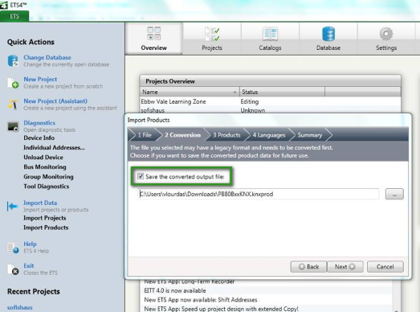Screen dimensions: 420x312
Task: Switch to the Catalogs tab
Action: coord(270,39)
